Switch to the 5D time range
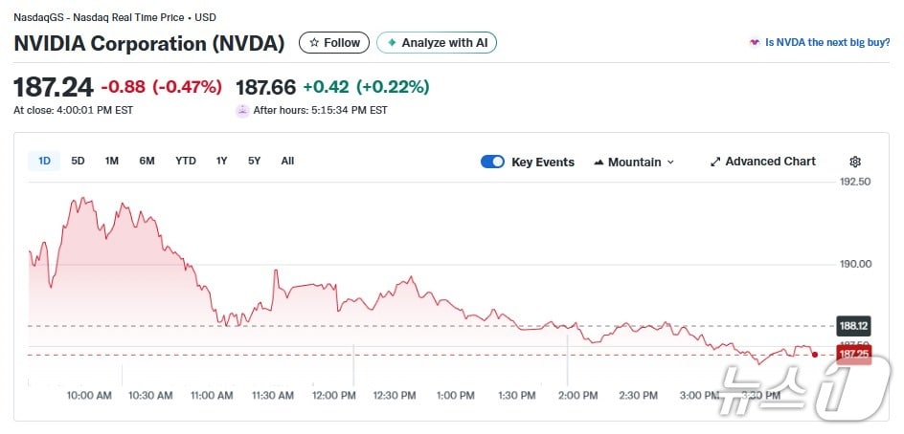904x434 pixels. (x=79, y=161)
